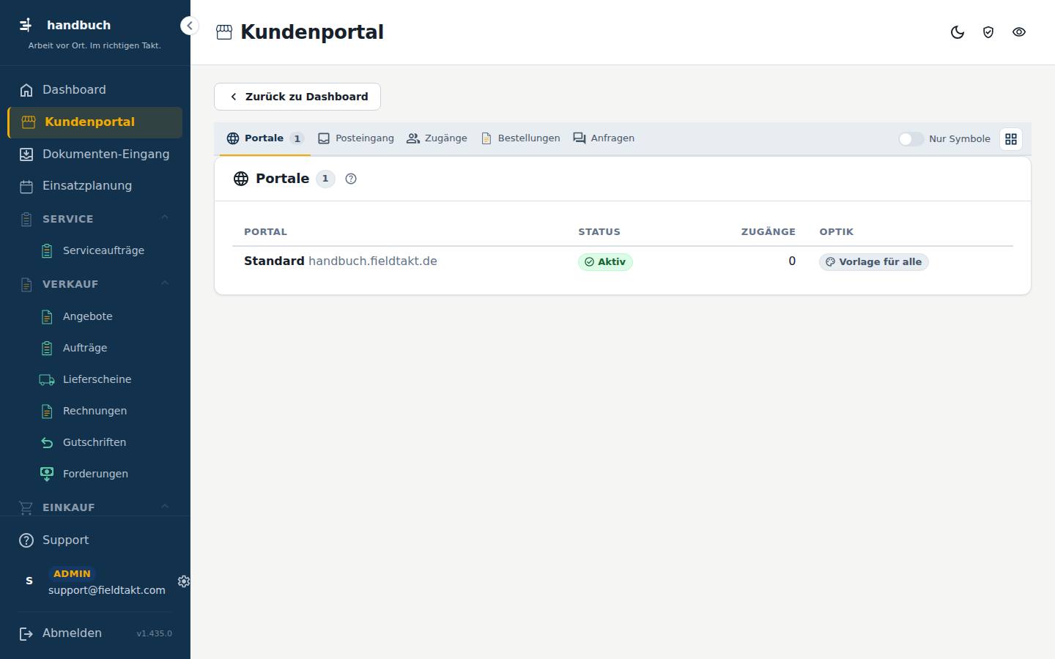
Task: Open the grid layout view icon
Action: click(x=1011, y=139)
